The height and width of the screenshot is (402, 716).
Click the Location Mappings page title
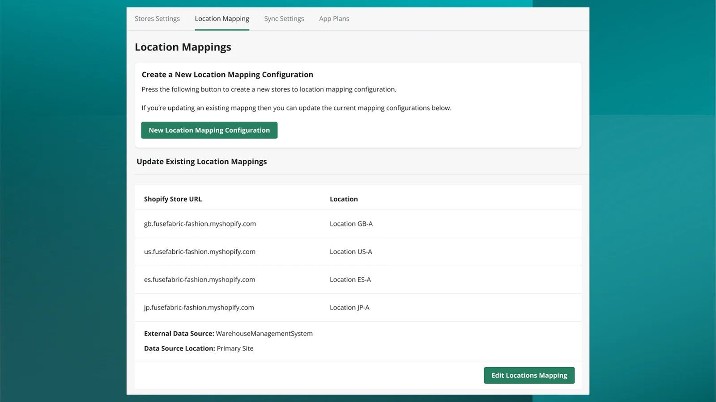183,47
